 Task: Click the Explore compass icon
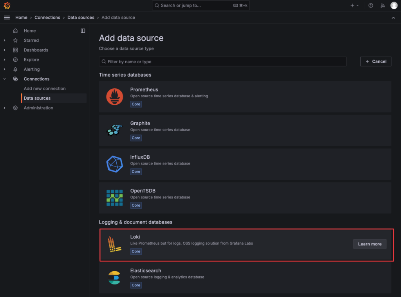[15, 60]
